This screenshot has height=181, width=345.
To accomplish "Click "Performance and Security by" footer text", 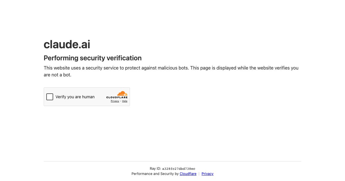I will pyautogui.click(x=155, y=174).
